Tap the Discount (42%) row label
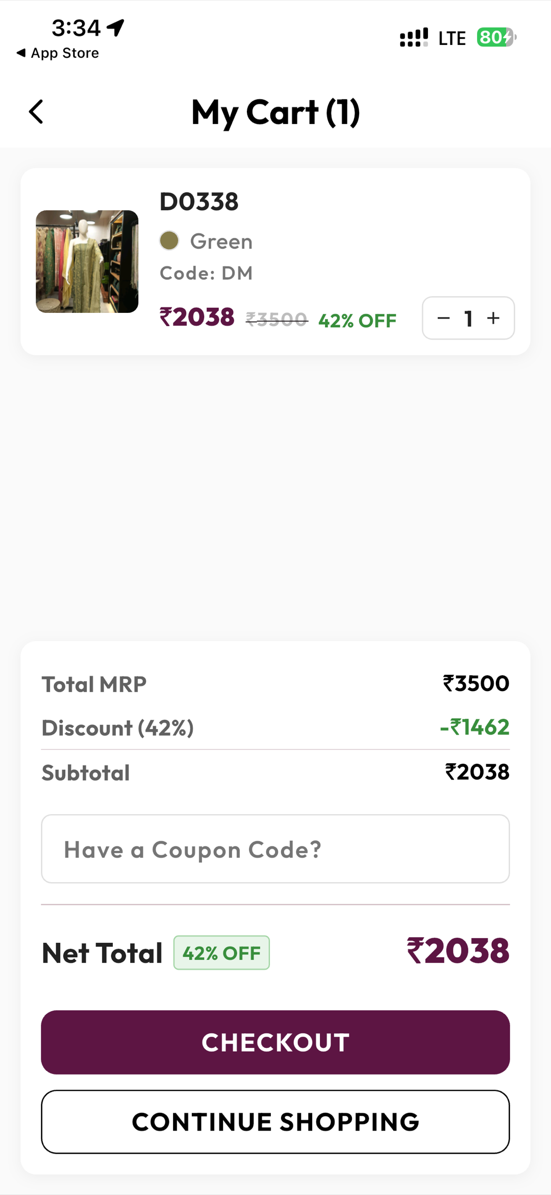Screen dimensions: 551x1195 [118, 728]
